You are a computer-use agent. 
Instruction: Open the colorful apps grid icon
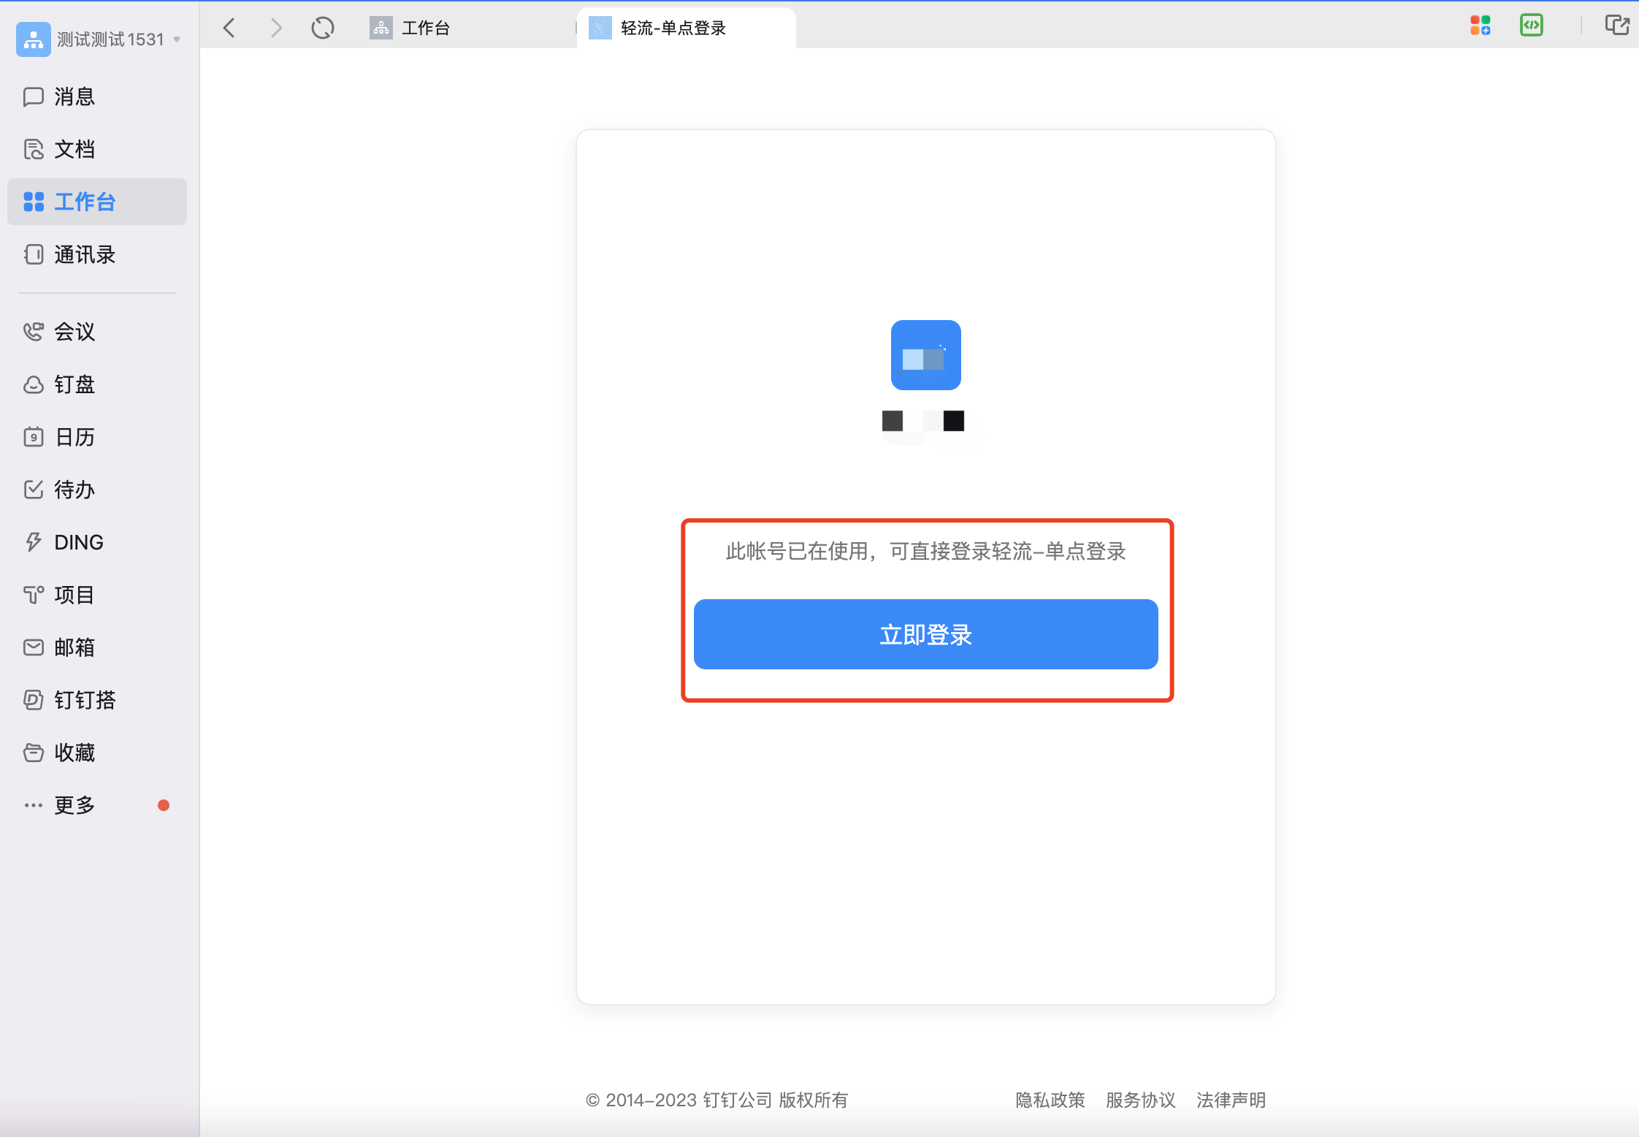pos(1481,26)
